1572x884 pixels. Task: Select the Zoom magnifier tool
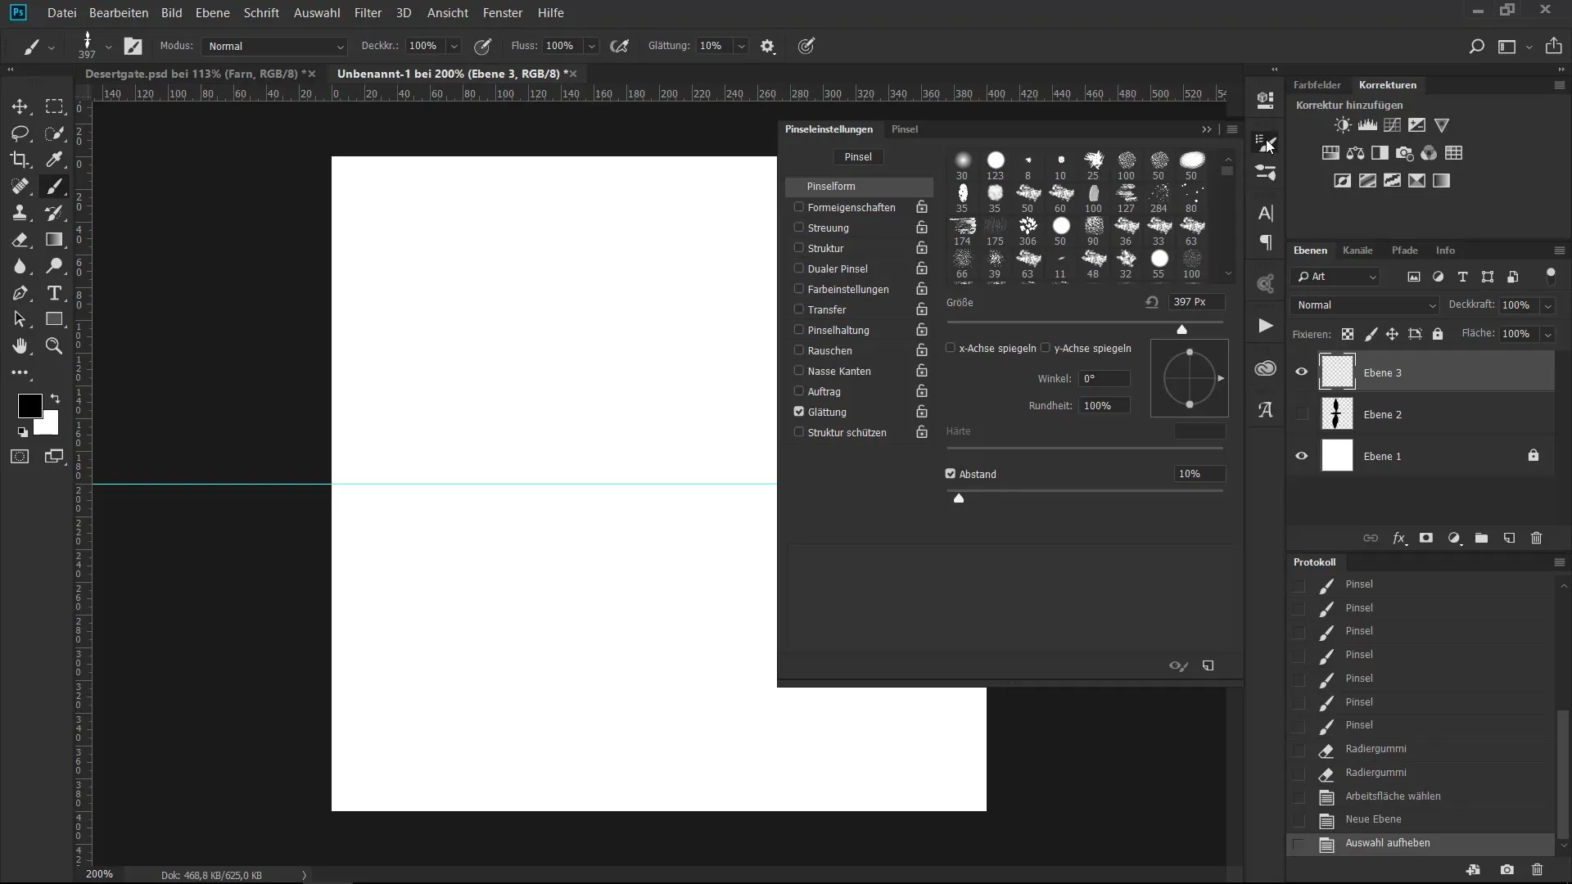(54, 346)
